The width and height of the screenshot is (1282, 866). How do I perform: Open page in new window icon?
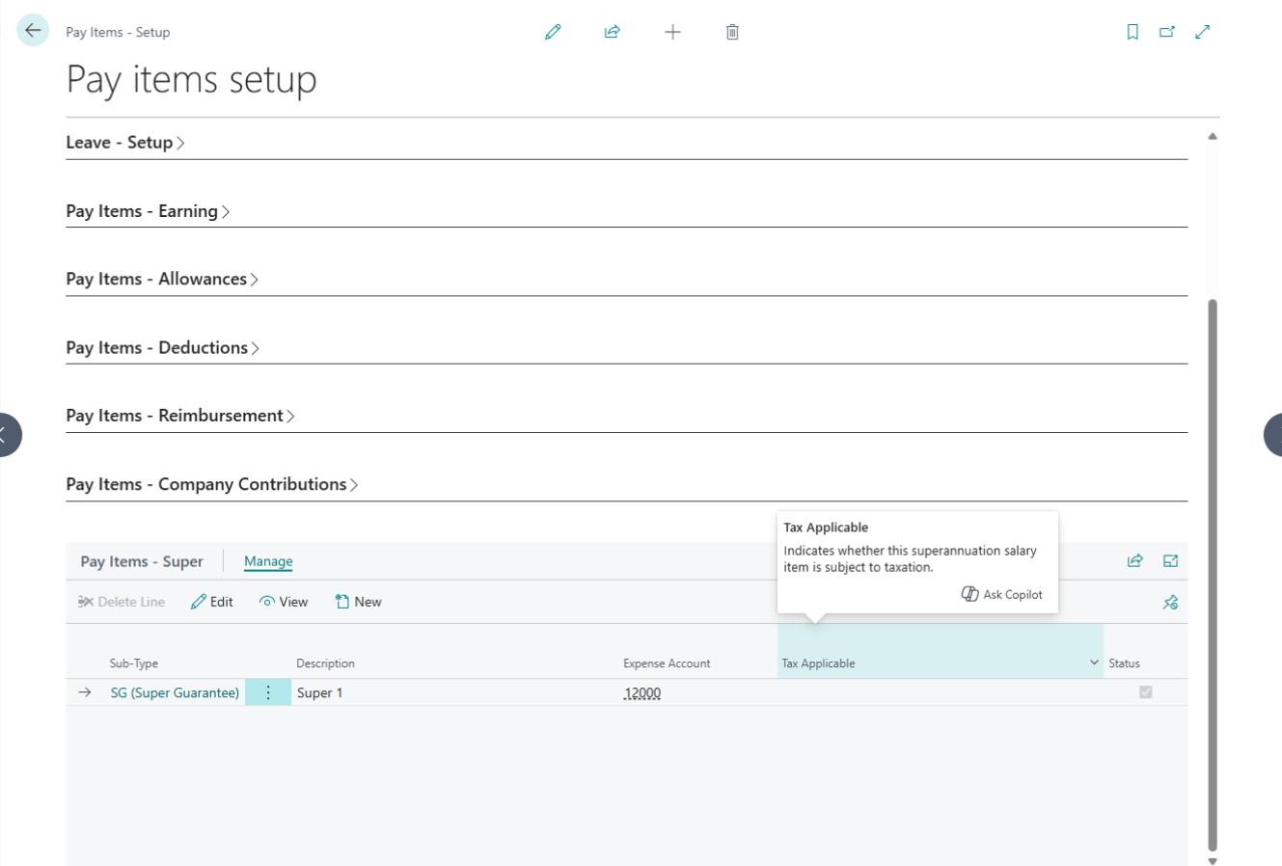tap(1167, 32)
